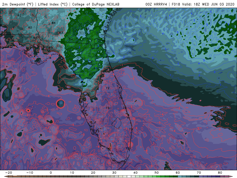The width and height of the screenshot is (237, 178).
Task: Click the right arrow cap of the color bar
Action: click(x=231, y=177)
